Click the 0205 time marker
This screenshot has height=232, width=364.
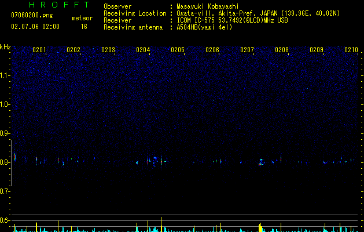pos(178,50)
